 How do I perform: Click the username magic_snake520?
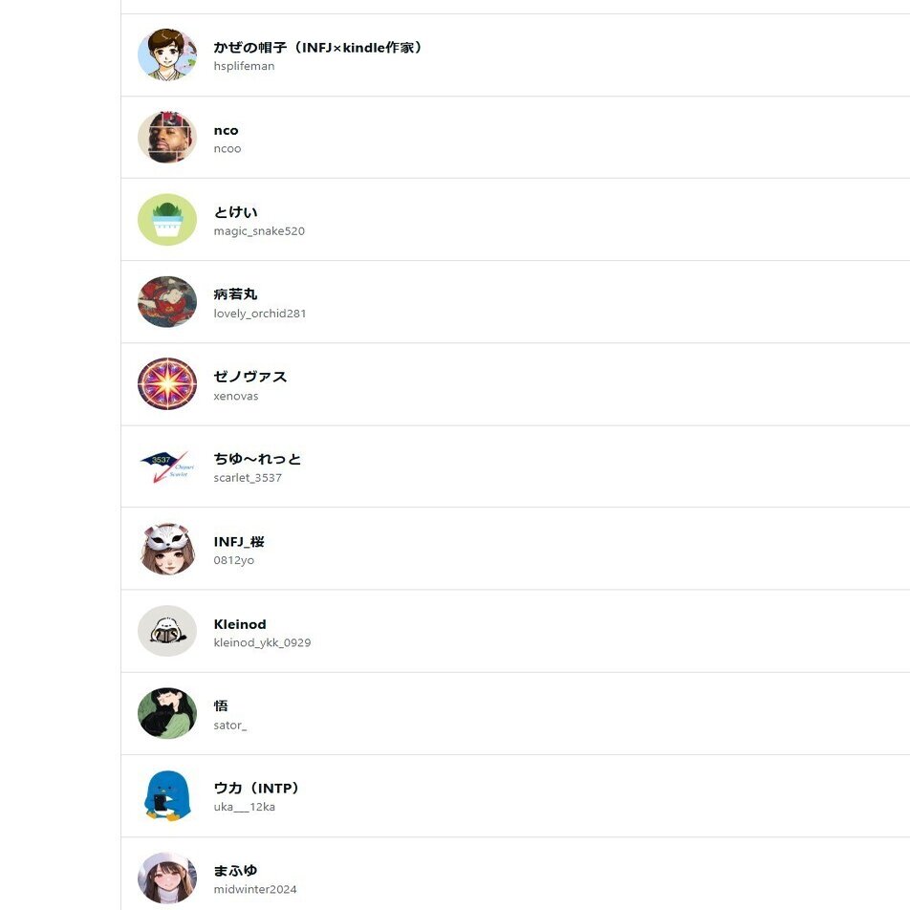coord(259,231)
